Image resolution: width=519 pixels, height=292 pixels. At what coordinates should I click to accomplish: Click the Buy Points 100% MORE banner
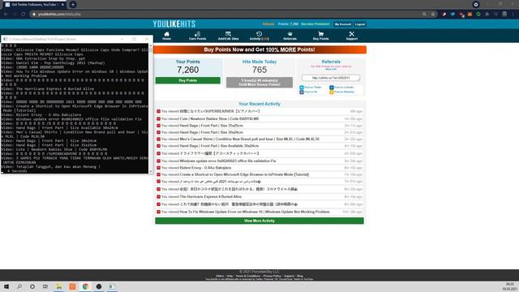pos(259,49)
